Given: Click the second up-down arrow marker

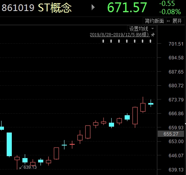Looking at the screenshot, I should 111,41.
